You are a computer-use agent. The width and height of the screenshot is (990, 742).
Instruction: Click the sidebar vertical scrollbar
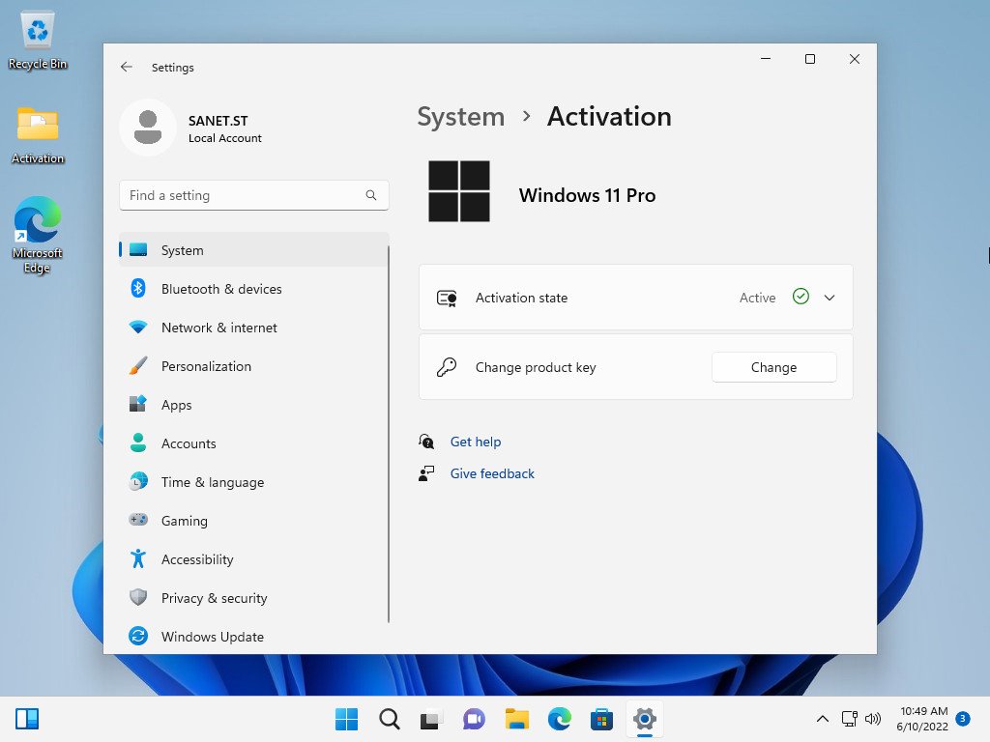[389, 434]
